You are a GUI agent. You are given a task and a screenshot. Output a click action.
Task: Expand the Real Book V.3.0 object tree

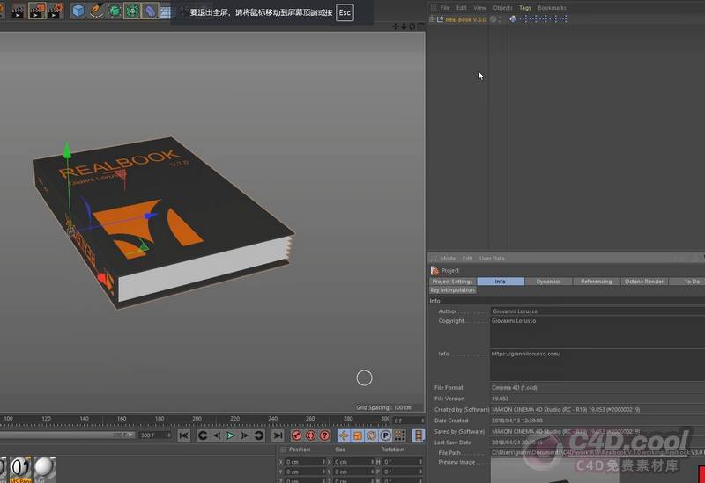click(x=432, y=19)
